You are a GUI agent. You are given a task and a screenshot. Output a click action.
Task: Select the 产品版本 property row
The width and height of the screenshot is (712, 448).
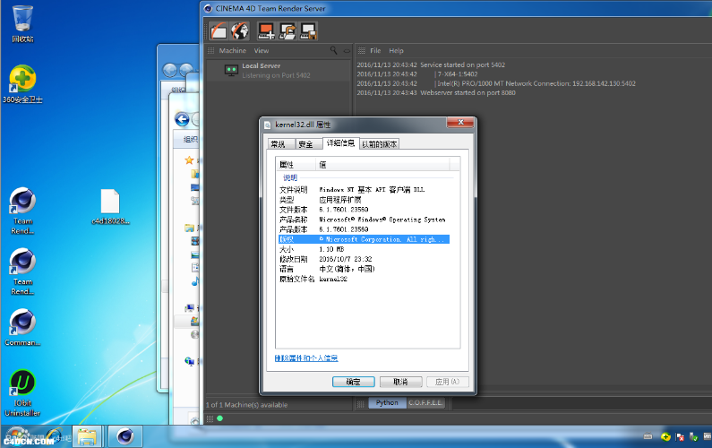pos(364,229)
